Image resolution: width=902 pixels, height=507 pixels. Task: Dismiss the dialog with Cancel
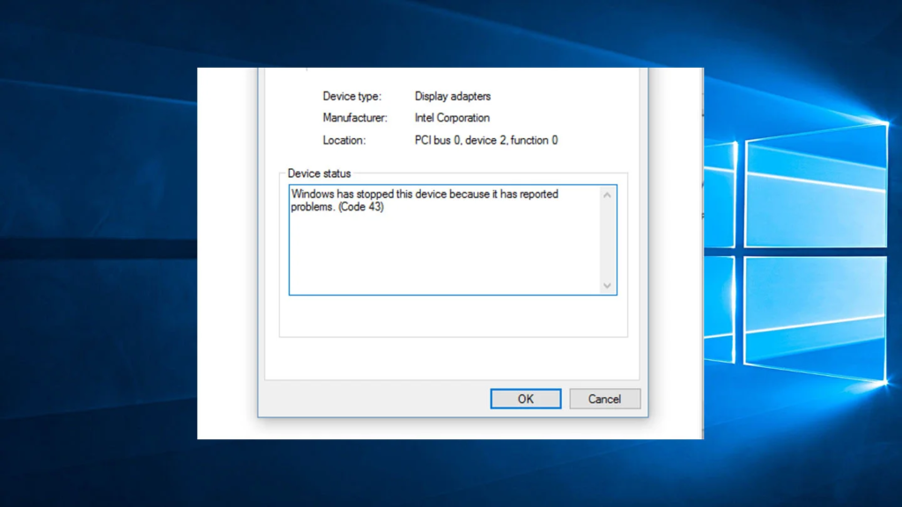(604, 399)
